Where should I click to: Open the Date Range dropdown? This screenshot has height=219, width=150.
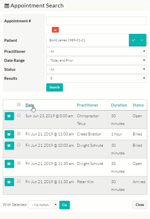pyautogui.click(x=97, y=60)
